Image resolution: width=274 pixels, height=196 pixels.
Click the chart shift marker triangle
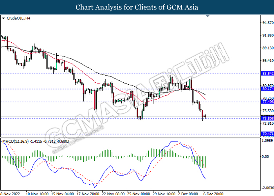(207, 16)
